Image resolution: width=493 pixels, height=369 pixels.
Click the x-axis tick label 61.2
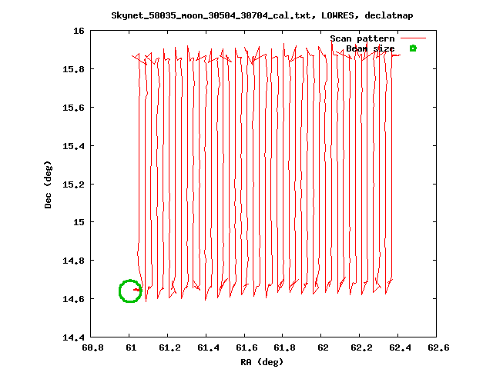(169, 347)
